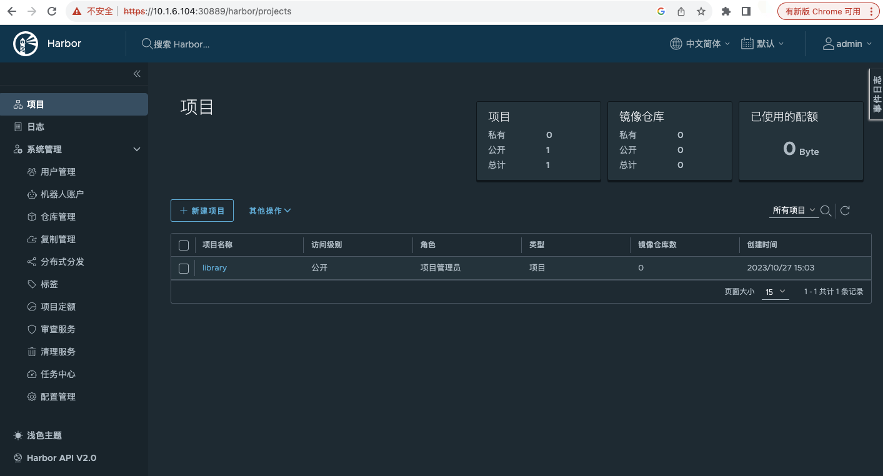This screenshot has height=476, width=883.
Task: Click the 日志 sidebar icon
Action: [18, 127]
